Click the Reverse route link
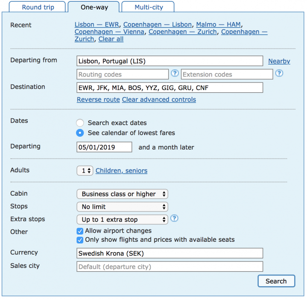307x299 pixels. coord(98,100)
